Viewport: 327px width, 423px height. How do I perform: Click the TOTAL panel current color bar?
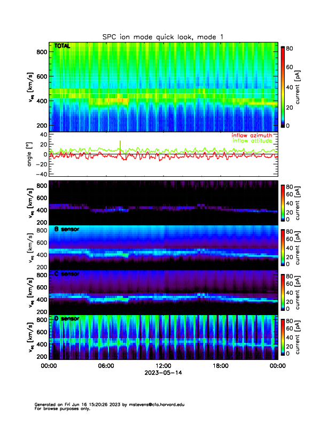coord(283,87)
